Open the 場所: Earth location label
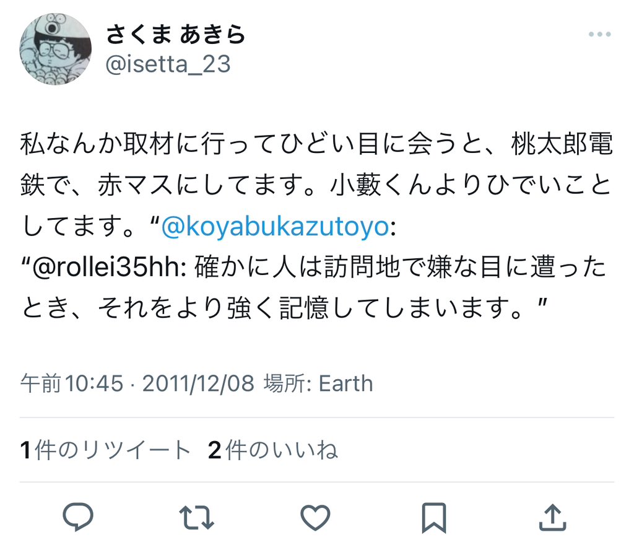 [318, 383]
